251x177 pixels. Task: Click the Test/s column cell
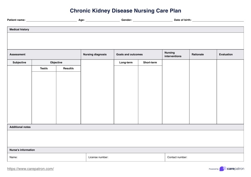coord(44,98)
